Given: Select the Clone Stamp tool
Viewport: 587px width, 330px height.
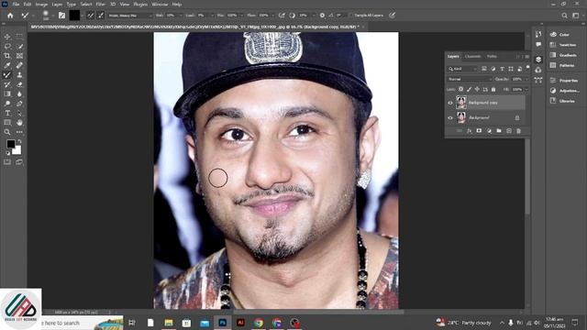Looking at the screenshot, I should click(x=19, y=75).
